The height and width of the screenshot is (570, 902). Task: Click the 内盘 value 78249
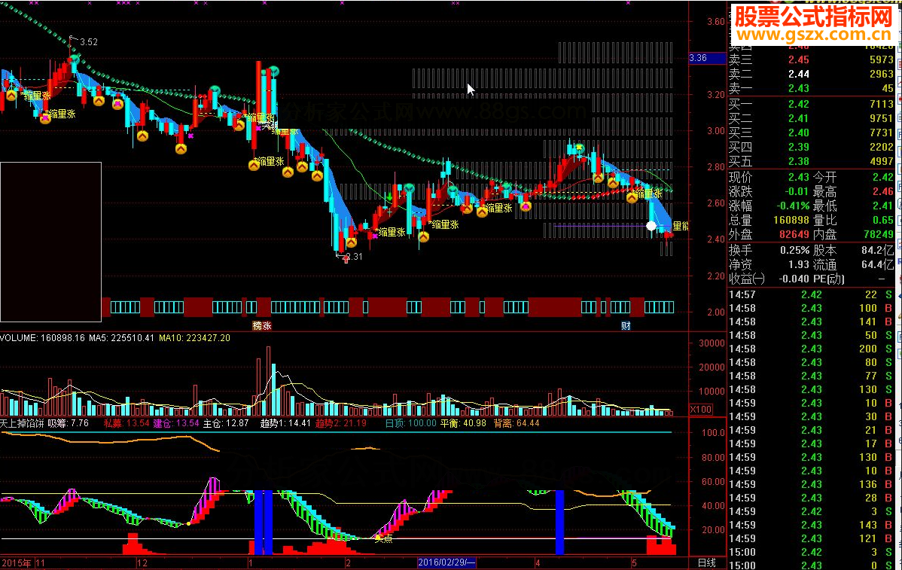tap(879, 235)
